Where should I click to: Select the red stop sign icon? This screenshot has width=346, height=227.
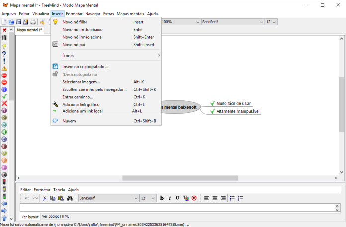[4, 76]
